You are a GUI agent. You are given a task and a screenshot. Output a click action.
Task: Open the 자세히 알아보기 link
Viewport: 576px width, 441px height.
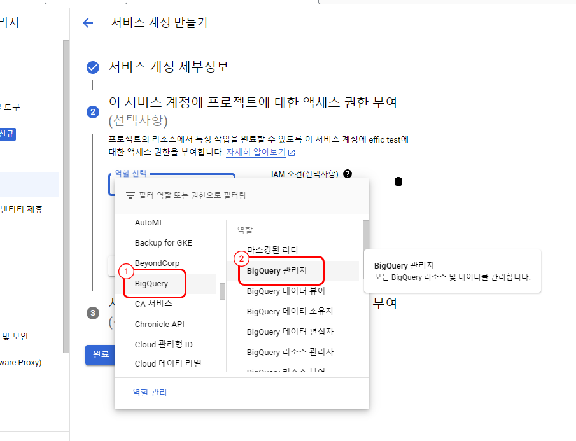click(256, 152)
